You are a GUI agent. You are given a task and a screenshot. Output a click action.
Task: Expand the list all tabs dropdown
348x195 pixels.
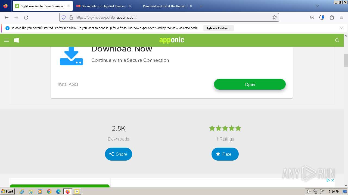(317, 6)
